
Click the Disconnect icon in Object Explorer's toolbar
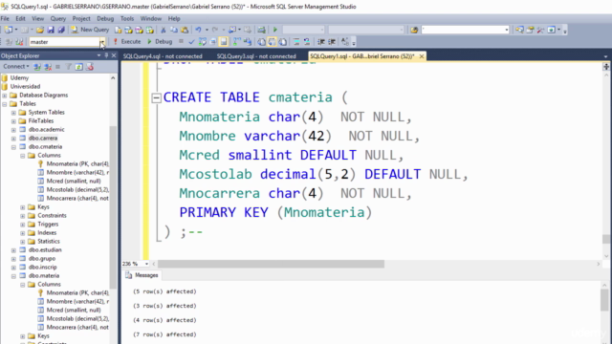[x=48, y=67]
